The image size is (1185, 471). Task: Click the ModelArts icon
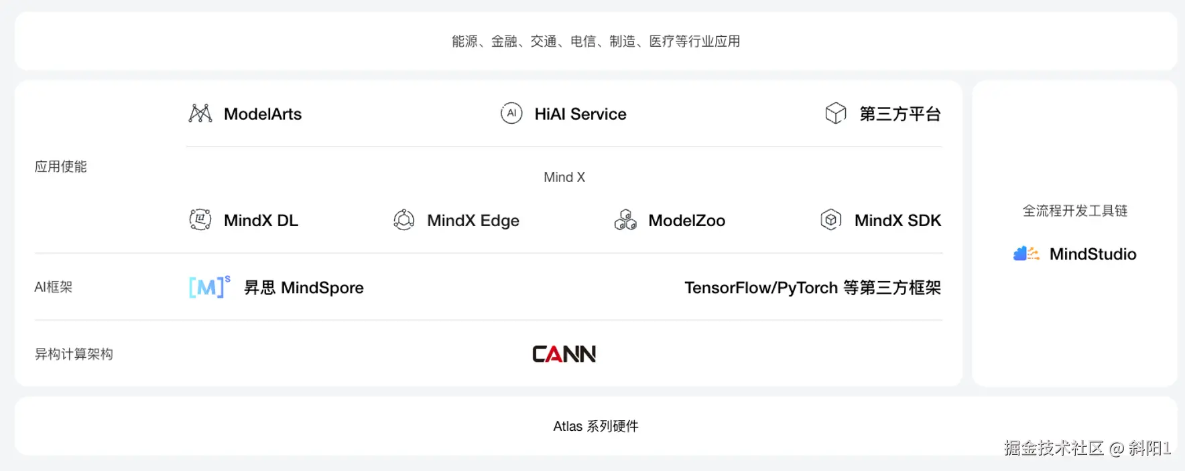click(x=200, y=114)
